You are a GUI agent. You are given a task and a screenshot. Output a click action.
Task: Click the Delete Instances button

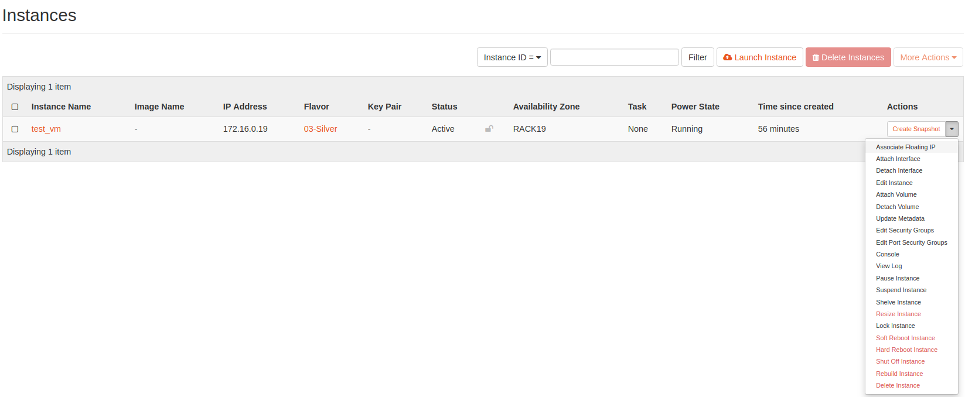848,57
